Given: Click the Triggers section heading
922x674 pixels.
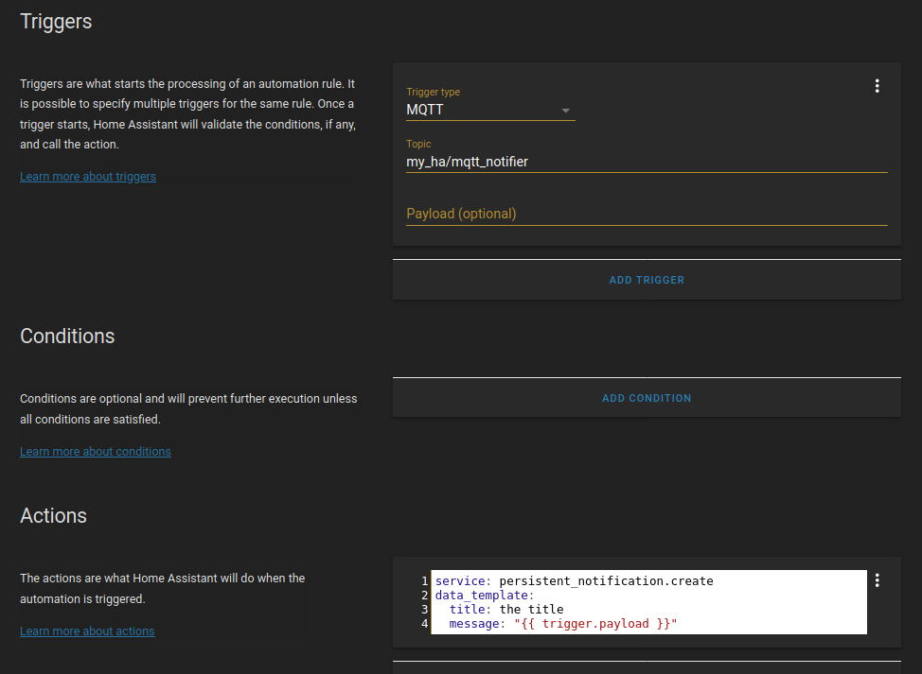Looking at the screenshot, I should 56,21.
